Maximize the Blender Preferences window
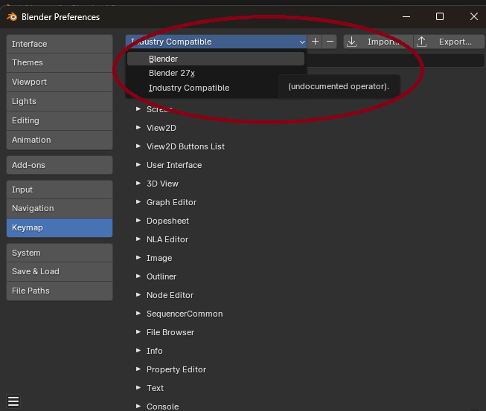486x411 pixels. [x=440, y=16]
